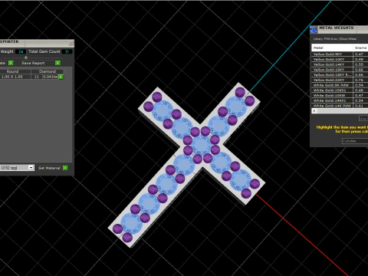Close the Gem Reporter panel

pyautogui.click(x=71, y=43)
